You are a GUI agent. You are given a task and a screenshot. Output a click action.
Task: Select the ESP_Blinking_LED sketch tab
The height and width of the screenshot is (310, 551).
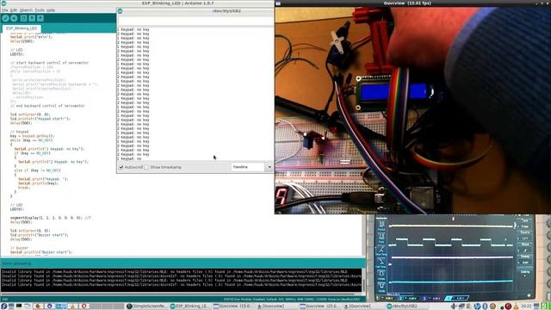(22, 28)
